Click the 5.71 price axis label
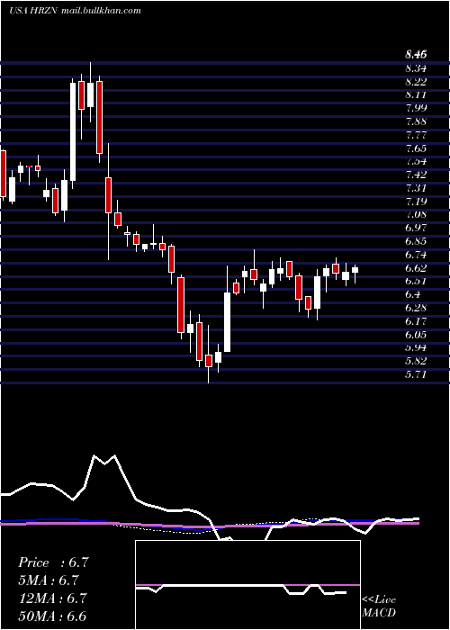 point(416,374)
